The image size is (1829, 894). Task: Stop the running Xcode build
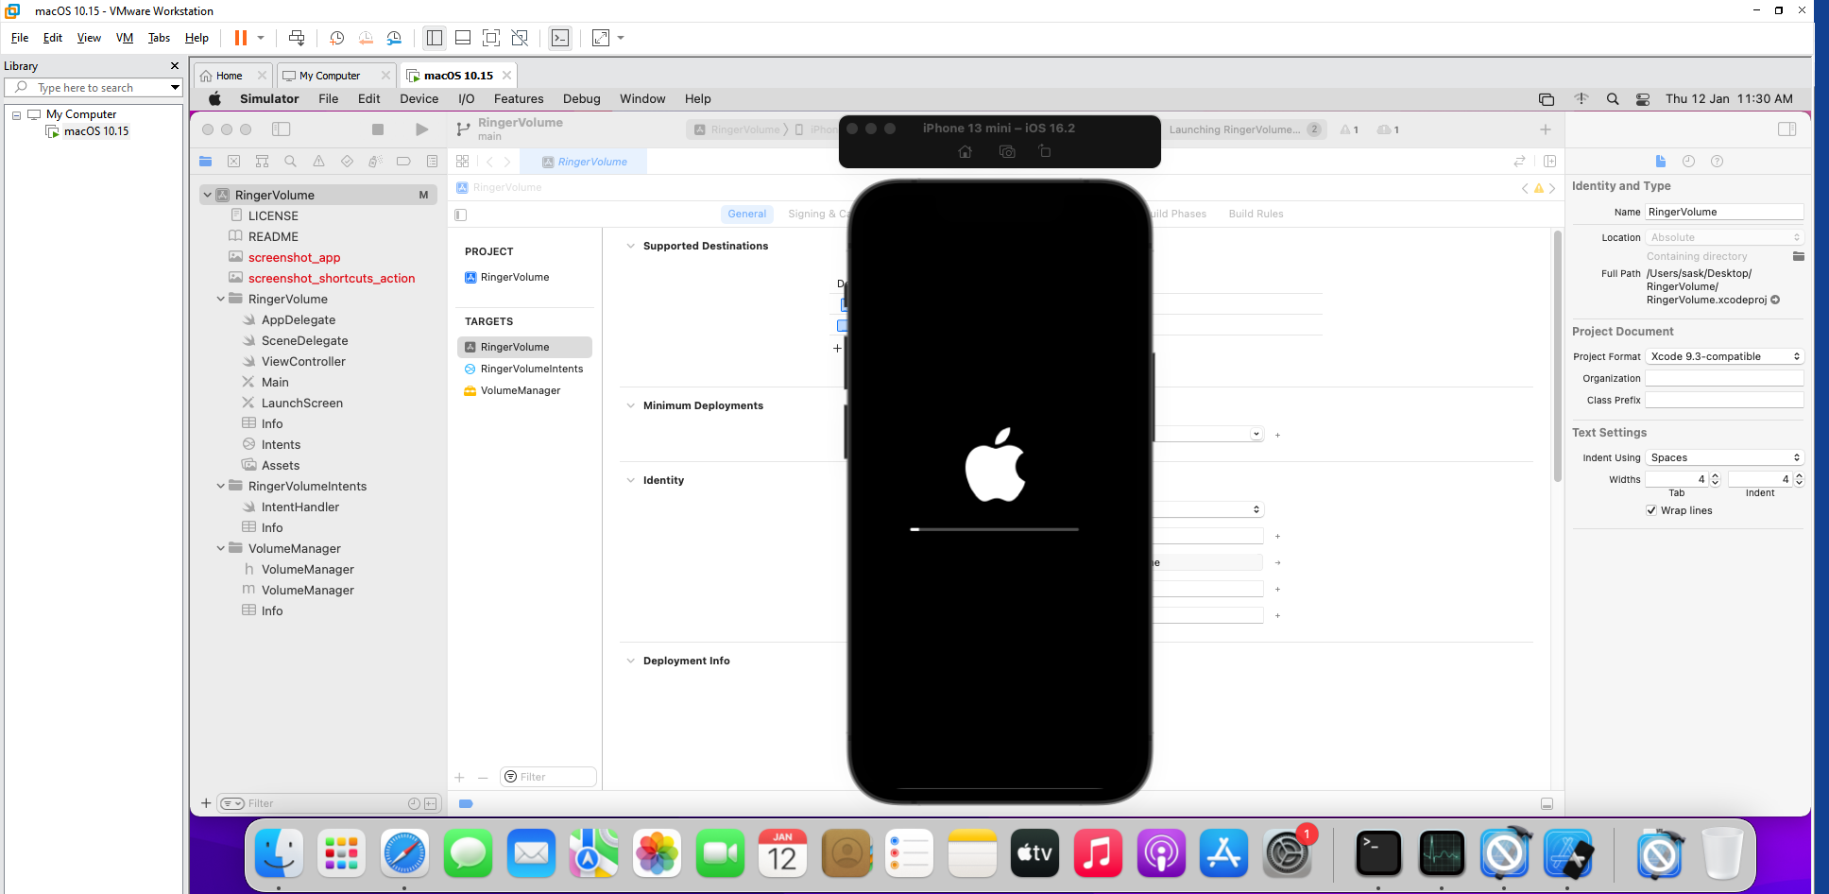point(378,129)
